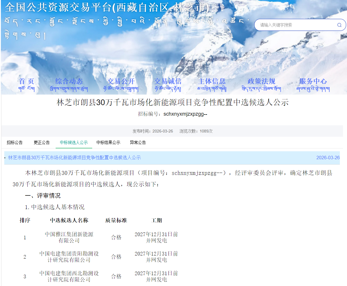This screenshot has height=286, width=347.
Task: Click the 工期 date in row 1
Action: (156, 237)
